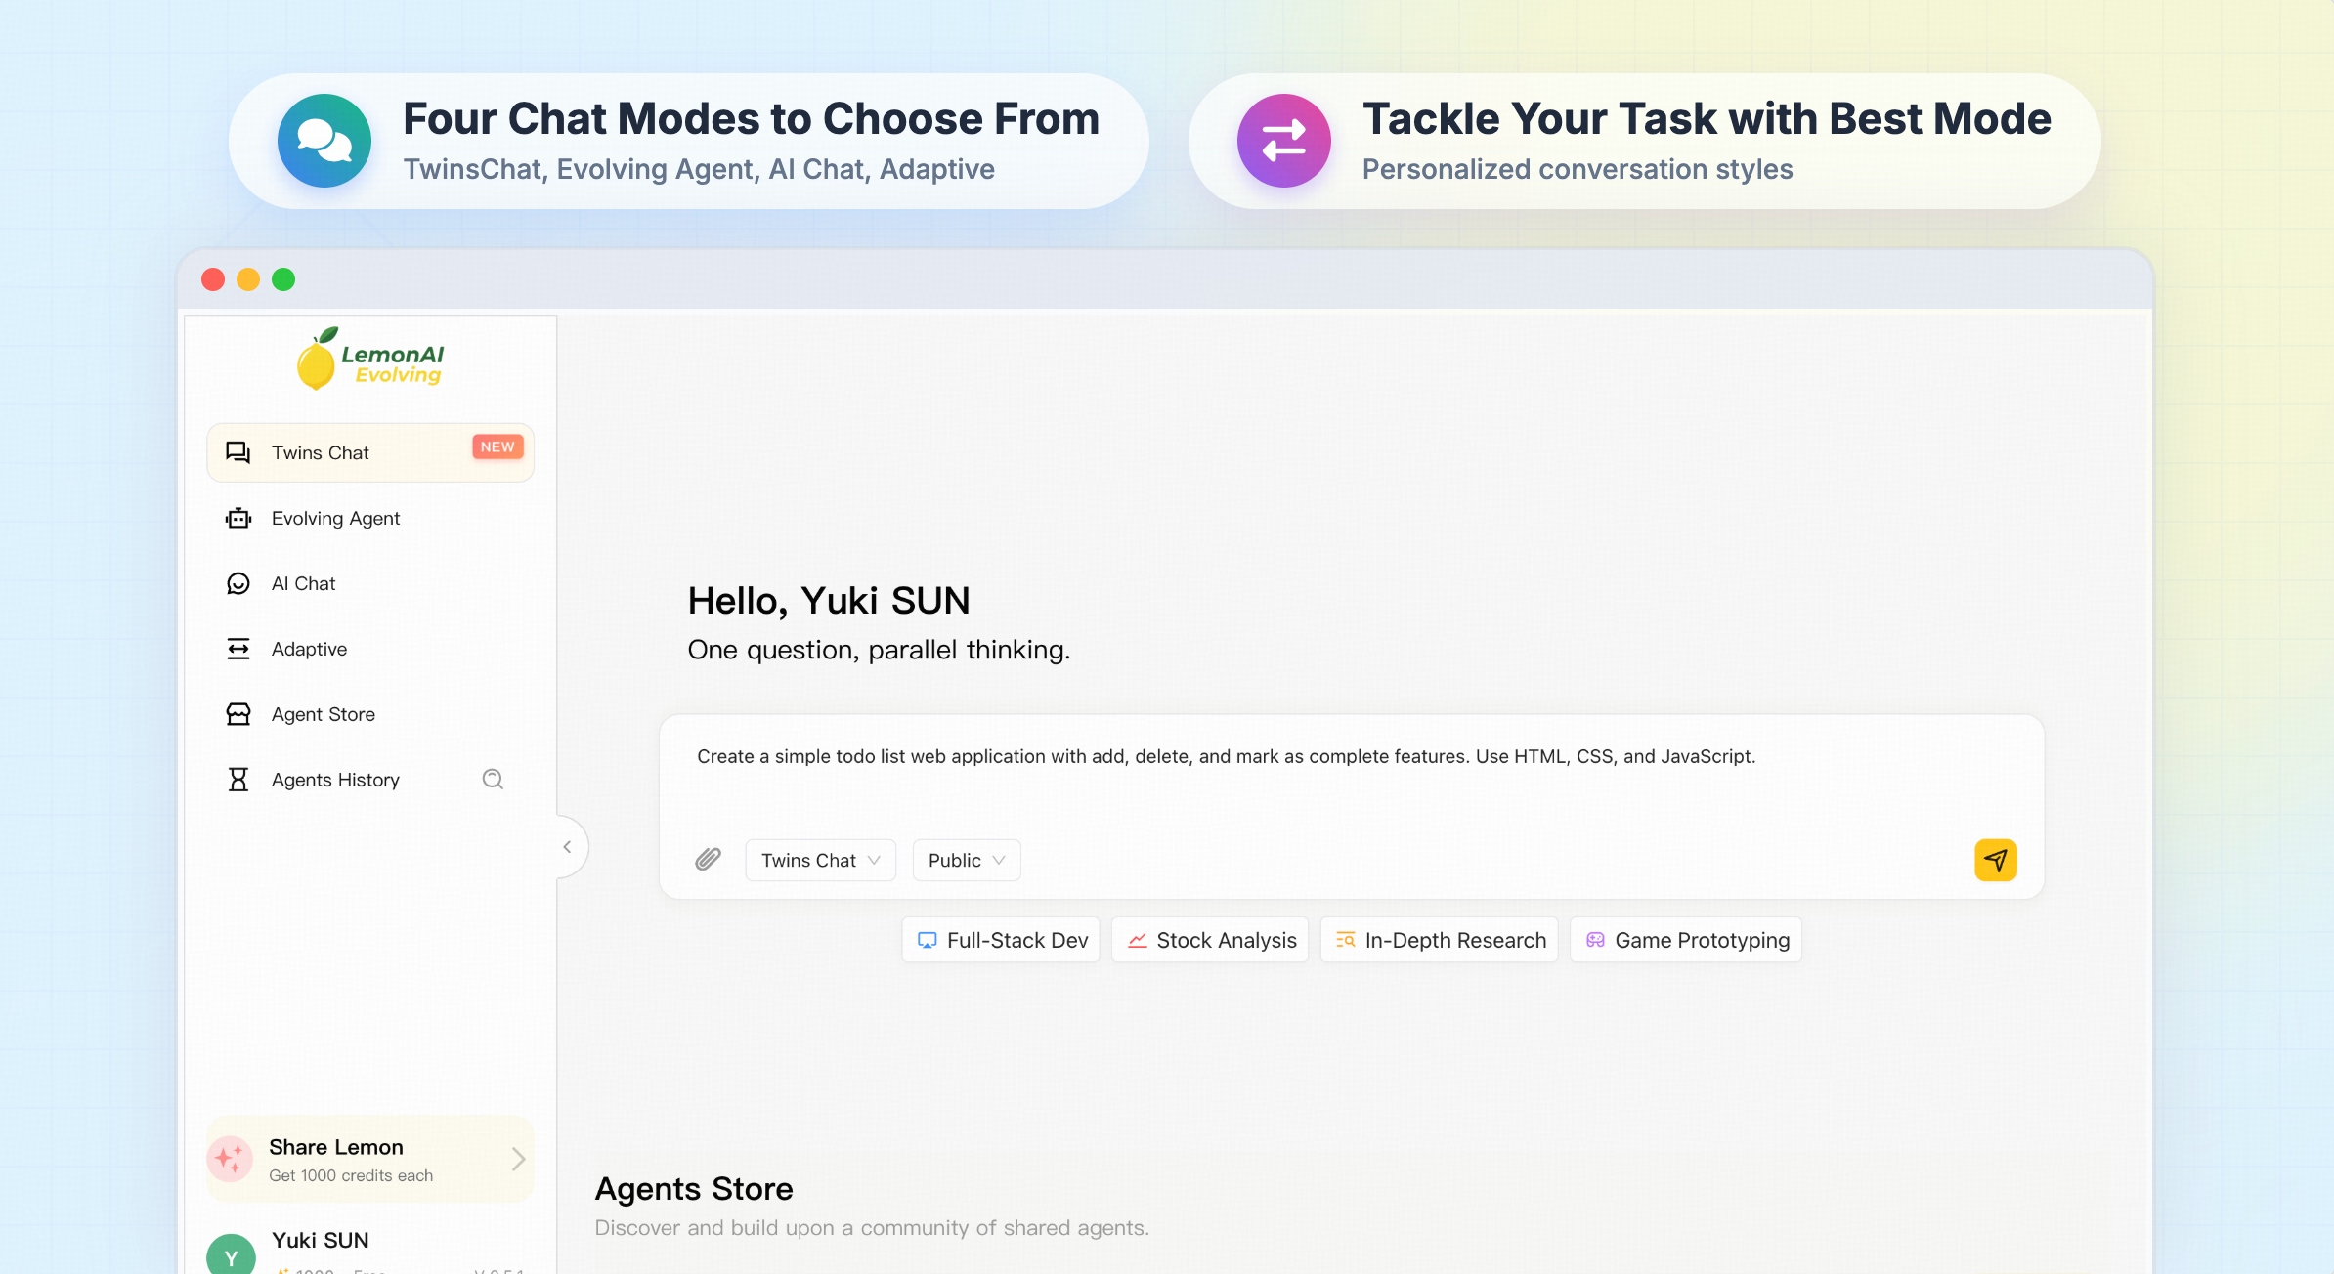
Task: Click the Agents History hourglass icon
Action: tap(238, 780)
